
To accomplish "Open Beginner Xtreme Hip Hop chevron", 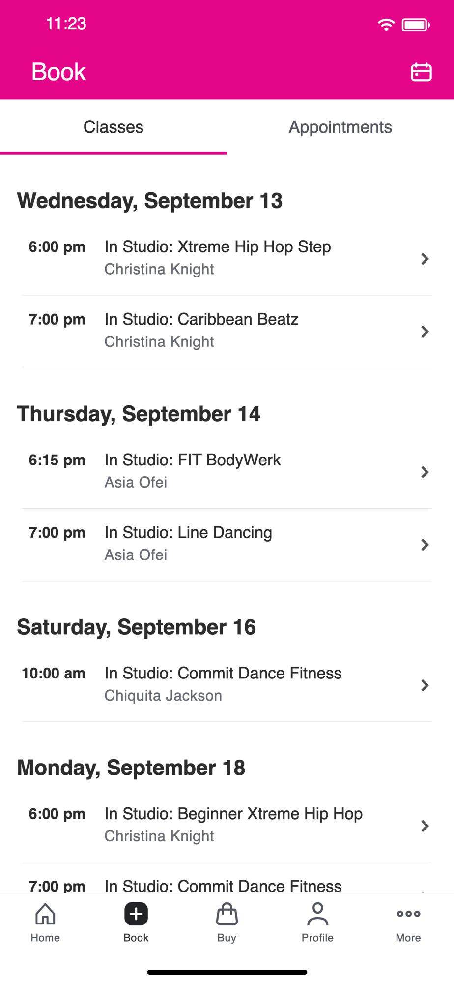I will click(x=425, y=826).
